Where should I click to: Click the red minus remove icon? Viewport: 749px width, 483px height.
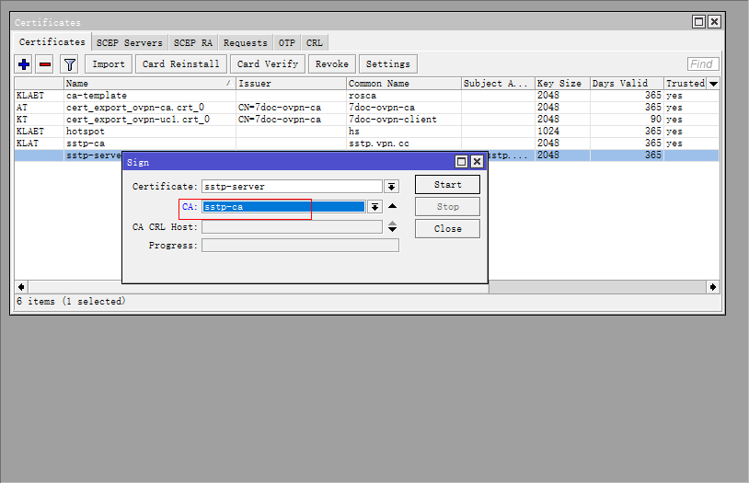point(44,64)
